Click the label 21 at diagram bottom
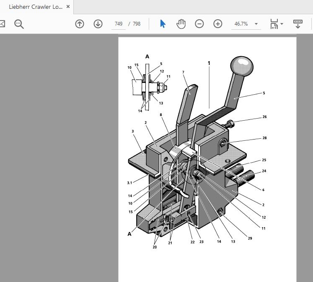This screenshot has height=282, width=313. [170, 243]
